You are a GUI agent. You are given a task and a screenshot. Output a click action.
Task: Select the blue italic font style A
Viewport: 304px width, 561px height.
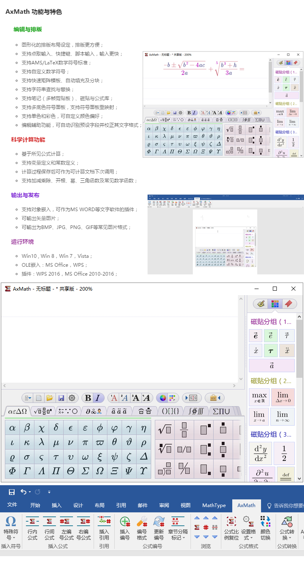tap(125, 398)
